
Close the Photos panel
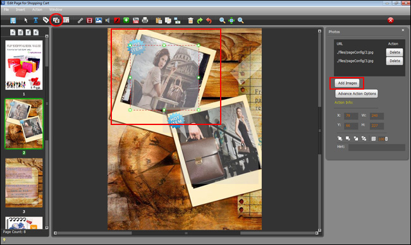click(x=403, y=30)
